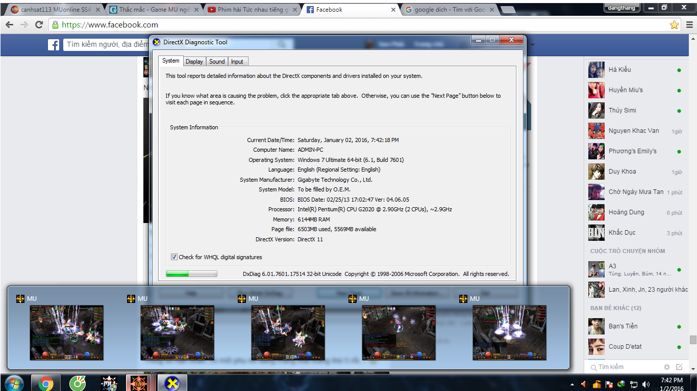
Task: Close the canhsat113 MUonline tab
Action: 98,10
